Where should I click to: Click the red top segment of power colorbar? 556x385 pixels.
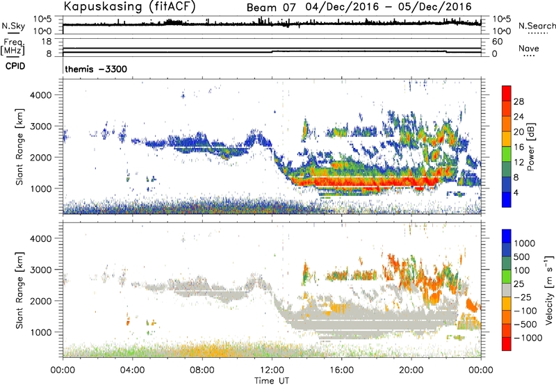coord(507,93)
